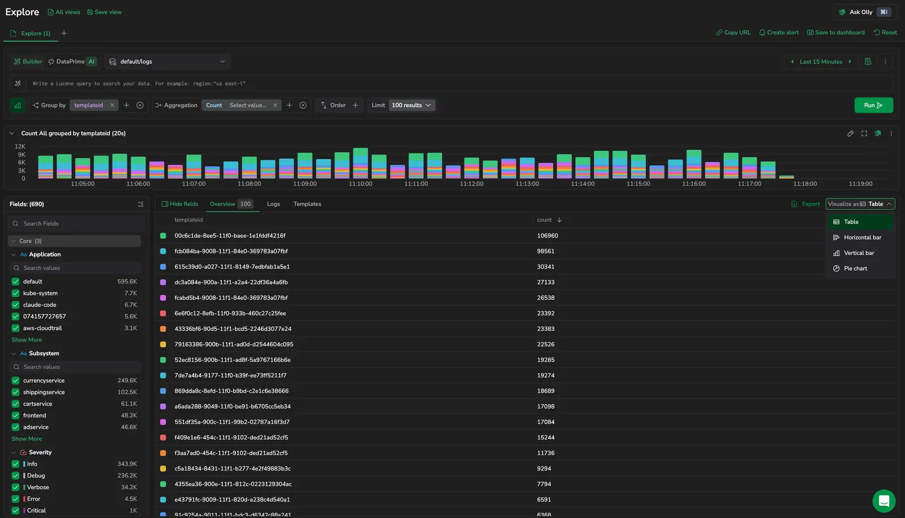Add an Order clause

pos(355,105)
